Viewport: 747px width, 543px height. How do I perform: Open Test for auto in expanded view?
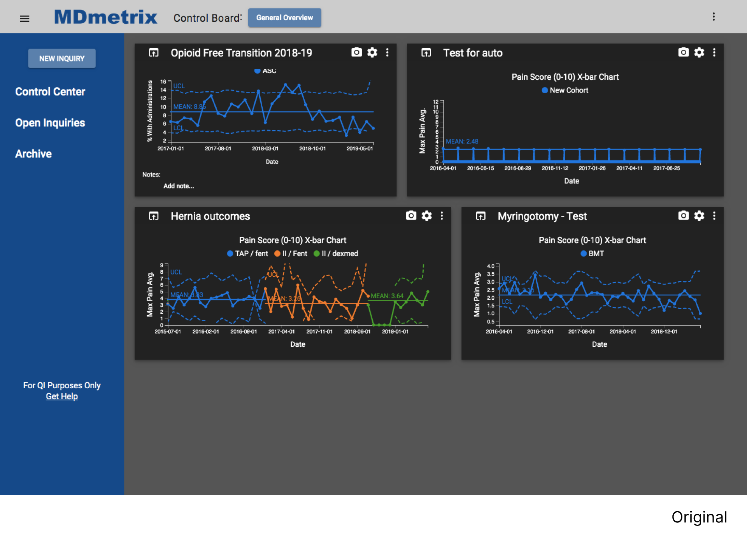pos(426,53)
